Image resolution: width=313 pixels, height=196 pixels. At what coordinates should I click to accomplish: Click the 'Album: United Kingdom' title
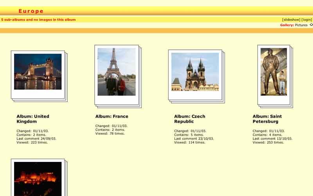(33, 119)
